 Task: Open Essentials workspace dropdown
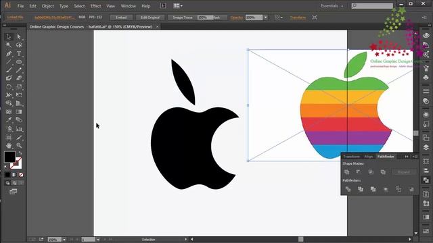332,6
